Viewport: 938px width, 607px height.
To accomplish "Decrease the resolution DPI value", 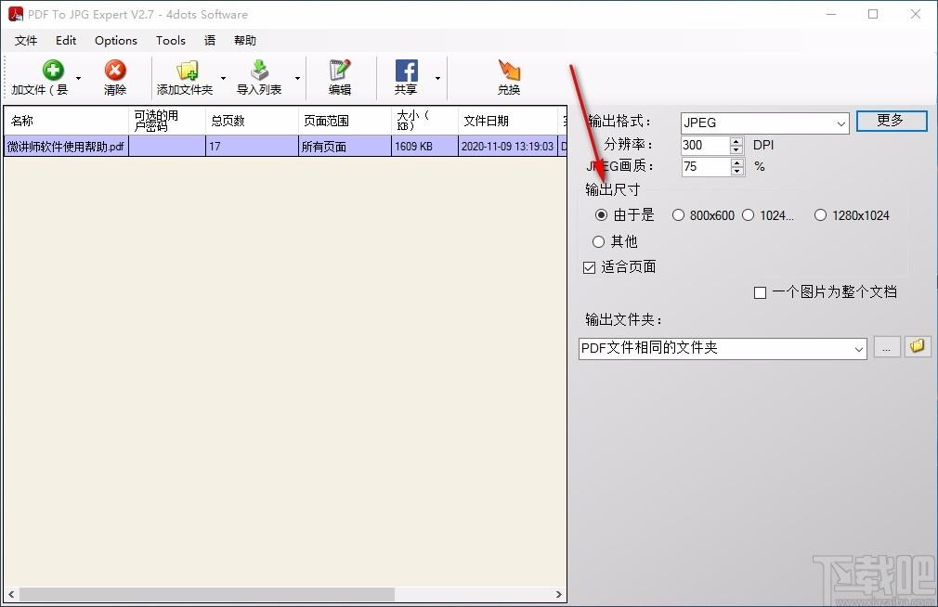I will [736, 149].
